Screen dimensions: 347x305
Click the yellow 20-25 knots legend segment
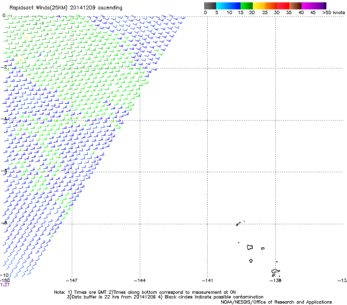259,6
